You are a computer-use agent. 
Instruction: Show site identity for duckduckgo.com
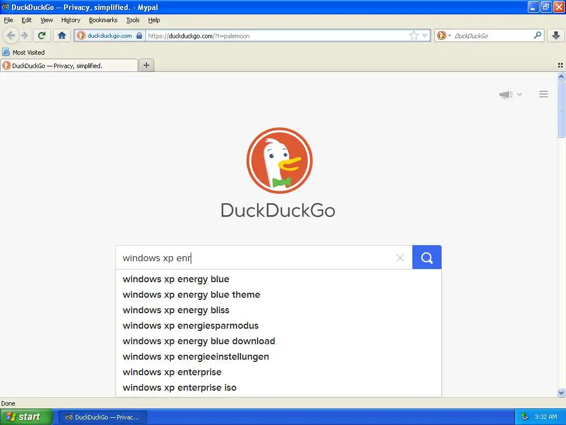pos(110,35)
